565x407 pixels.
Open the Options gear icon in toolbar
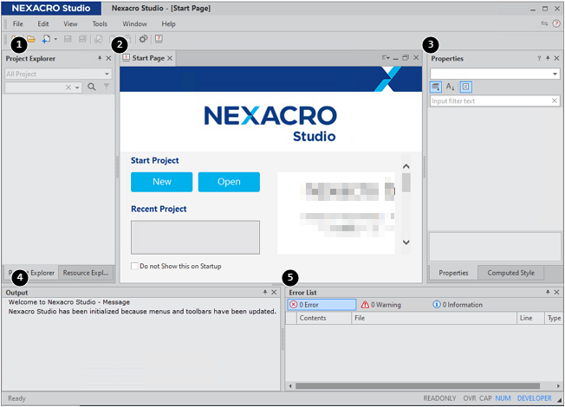143,39
